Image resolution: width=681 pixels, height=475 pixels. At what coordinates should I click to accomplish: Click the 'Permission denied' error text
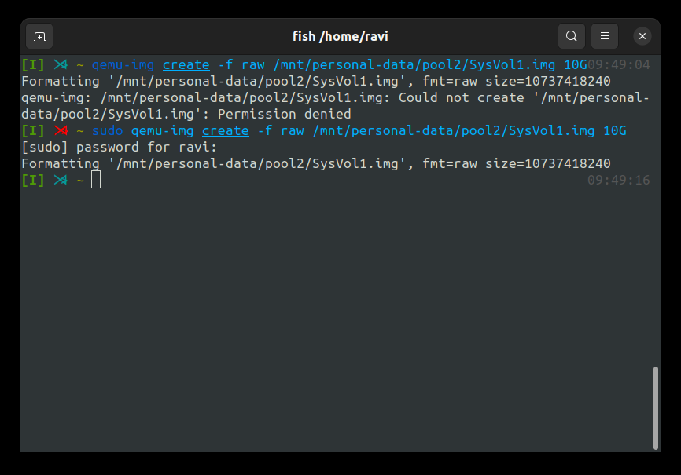tap(284, 114)
